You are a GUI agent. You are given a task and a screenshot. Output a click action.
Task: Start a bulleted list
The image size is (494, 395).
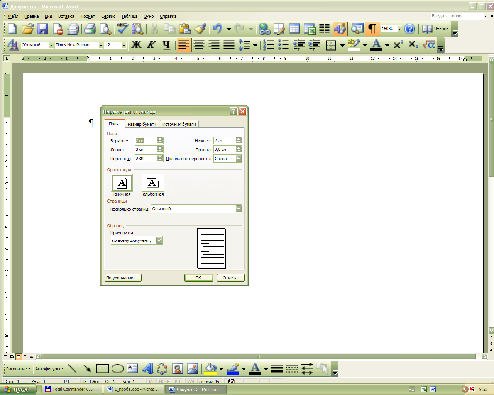[x=284, y=45]
